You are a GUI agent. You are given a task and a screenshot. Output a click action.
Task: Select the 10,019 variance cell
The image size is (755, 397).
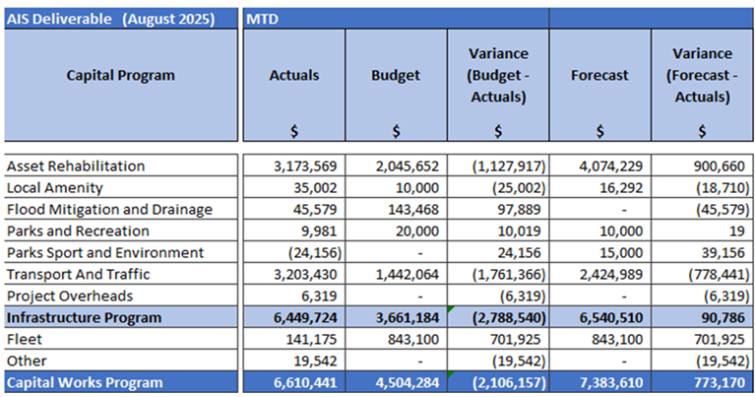pyautogui.click(x=498, y=231)
